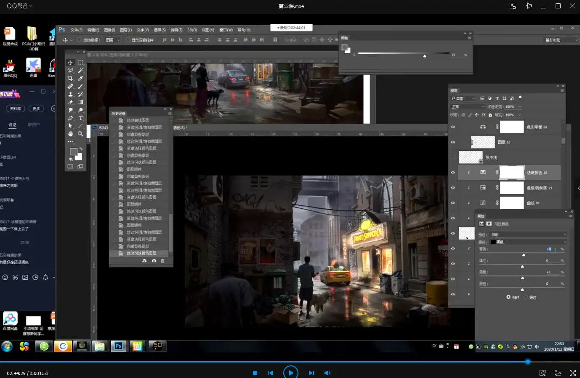
Task: Select the Zoom magnifier tool
Action: click(x=80, y=134)
